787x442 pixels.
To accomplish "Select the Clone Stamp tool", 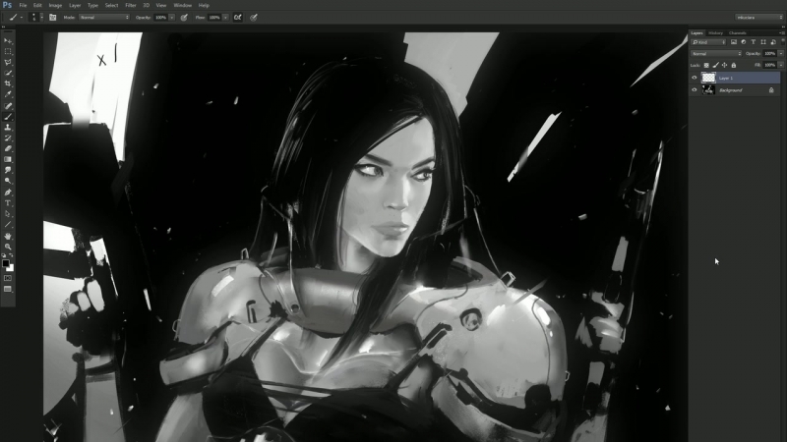I will point(8,128).
